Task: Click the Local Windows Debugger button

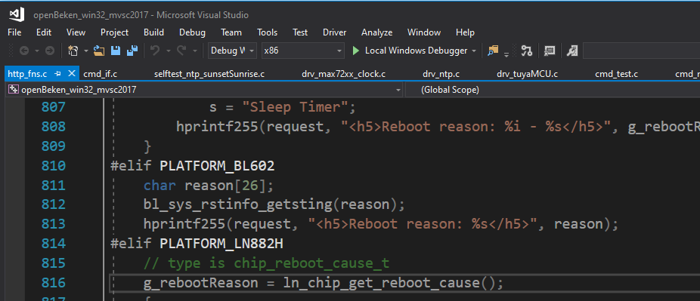Action: pyautogui.click(x=410, y=51)
